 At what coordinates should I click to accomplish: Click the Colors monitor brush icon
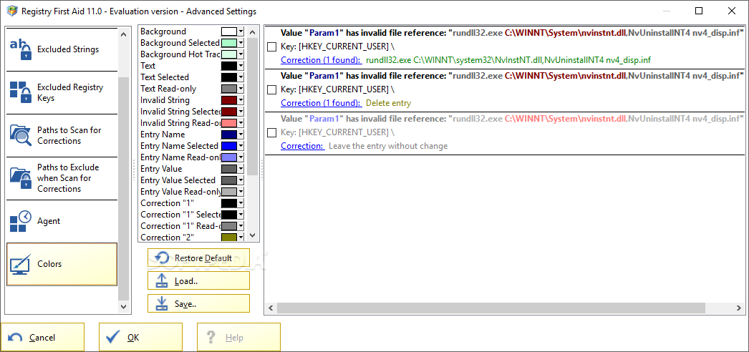click(x=21, y=264)
